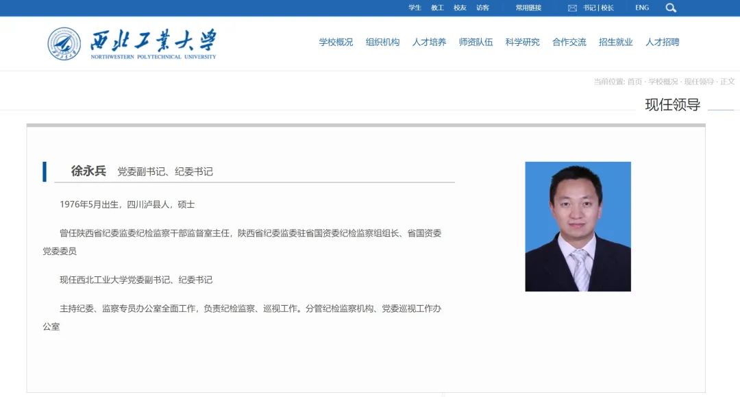740x397 pixels.
Task: Click 现任领导 in the breadcrumb
Action: coord(699,82)
